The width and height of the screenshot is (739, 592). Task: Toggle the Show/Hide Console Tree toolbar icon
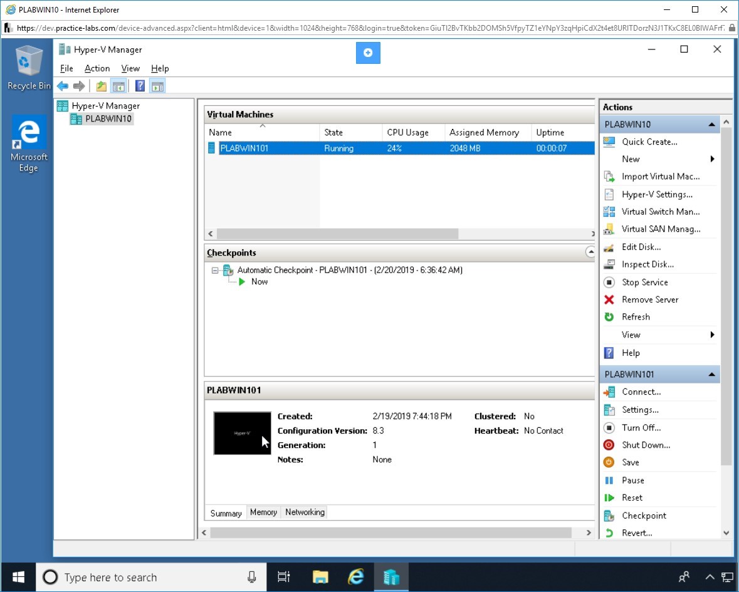(x=118, y=86)
